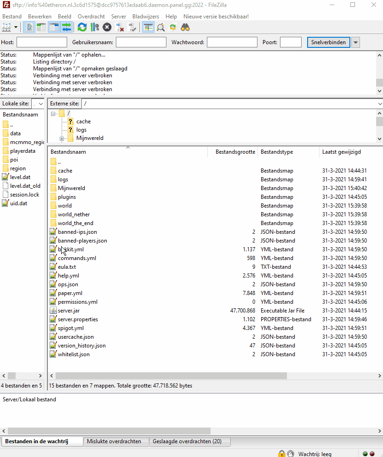Viewport: 383px width, 457px height.
Task: Toggle the transfer queue view
Action: (x=67, y=27)
